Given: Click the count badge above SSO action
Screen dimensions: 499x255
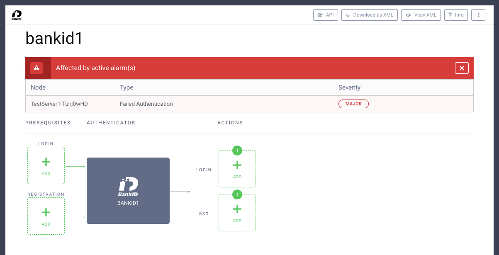Looking at the screenshot, I should tap(237, 194).
